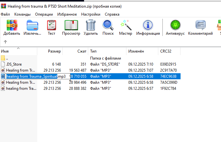
Task: Click Файл "DS_STORE" type cell
Action: (105, 64)
